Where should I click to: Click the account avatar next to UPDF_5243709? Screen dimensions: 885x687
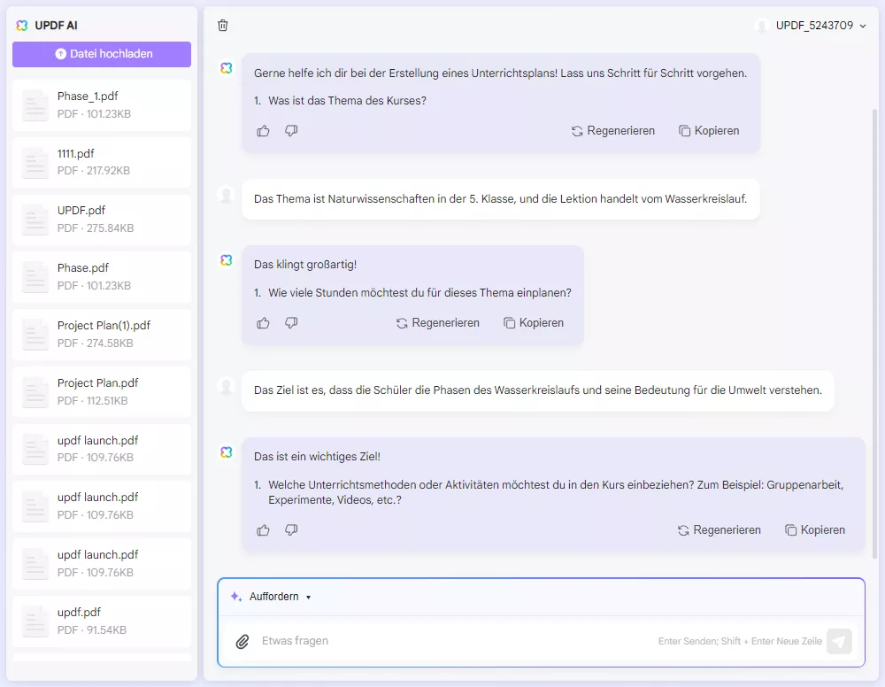coord(762,26)
